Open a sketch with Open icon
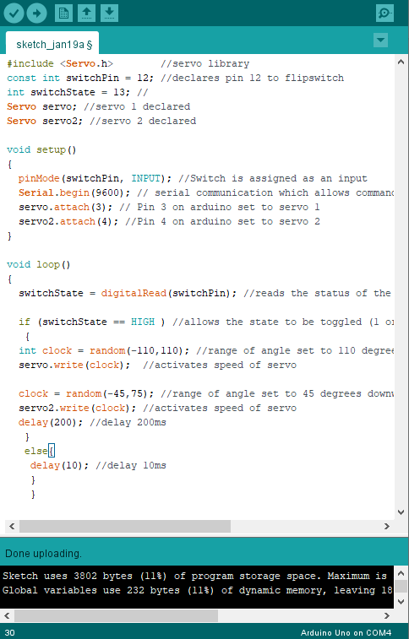This screenshot has width=409, height=639. tap(86, 13)
